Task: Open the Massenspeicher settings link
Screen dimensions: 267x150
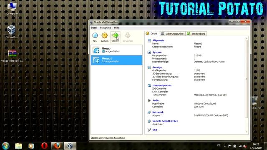Action: click(162, 85)
